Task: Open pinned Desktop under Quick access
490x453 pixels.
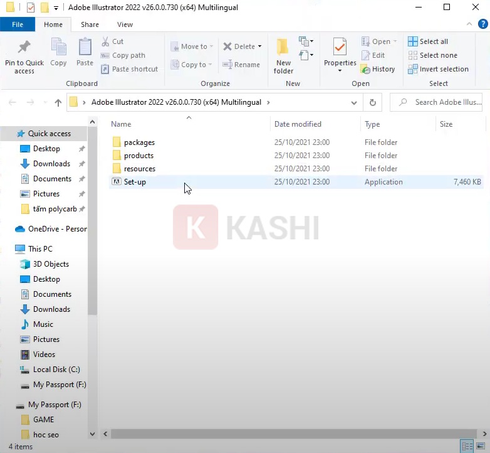Action: click(46, 149)
